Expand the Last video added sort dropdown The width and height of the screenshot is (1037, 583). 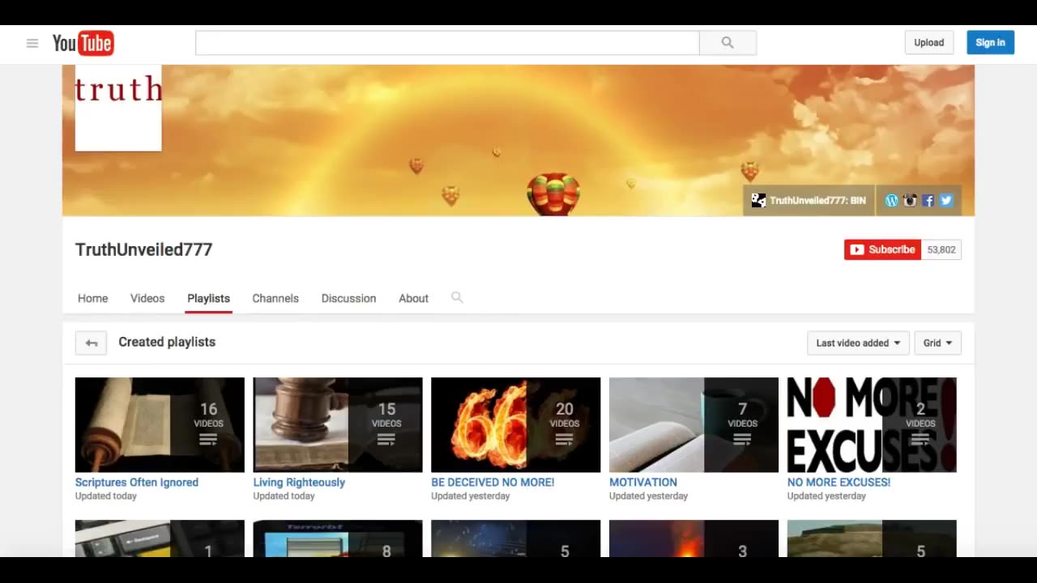coord(858,343)
